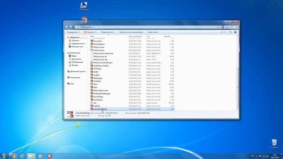The height and width of the screenshot is (159, 283).
Task: Click the change view icon in toolbar
Action: click(222, 32)
